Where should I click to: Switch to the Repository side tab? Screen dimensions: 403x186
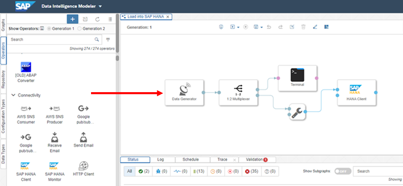coord(3,80)
